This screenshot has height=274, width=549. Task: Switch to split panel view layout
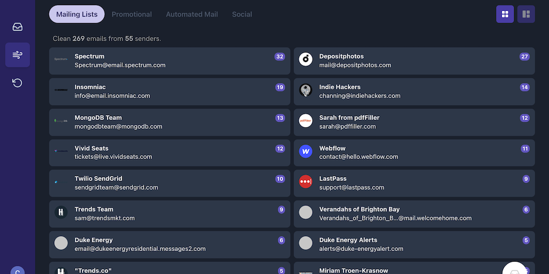coord(525,14)
